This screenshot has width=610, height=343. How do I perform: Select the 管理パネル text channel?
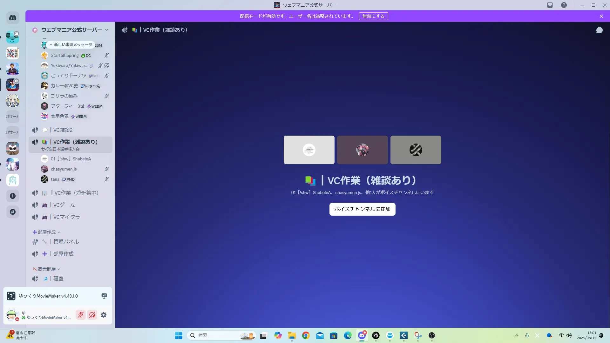tap(66, 242)
